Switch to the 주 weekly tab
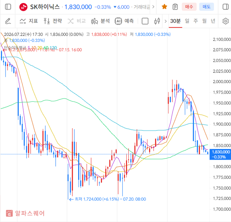The height and width of the screenshot is (222, 231). (196, 21)
